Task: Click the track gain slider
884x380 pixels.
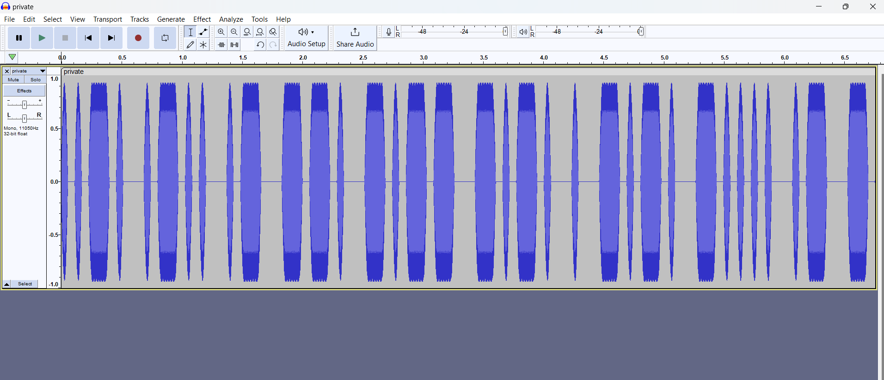Action: click(x=25, y=104)
